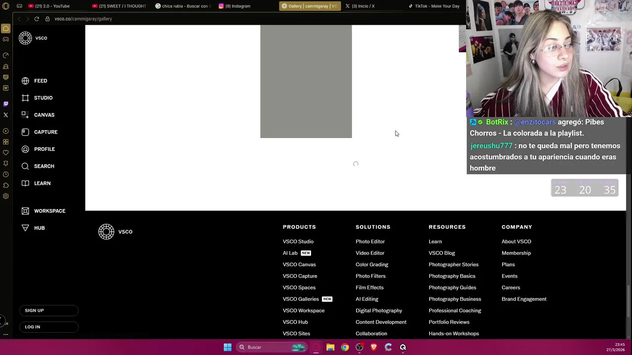
Task: Open Opera sidebar player icon
Action: (x=5, y=131)
